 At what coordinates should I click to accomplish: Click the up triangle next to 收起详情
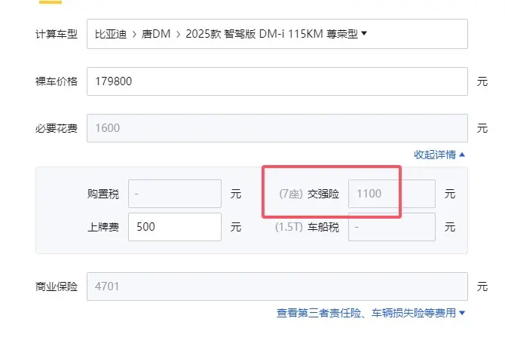462,155
